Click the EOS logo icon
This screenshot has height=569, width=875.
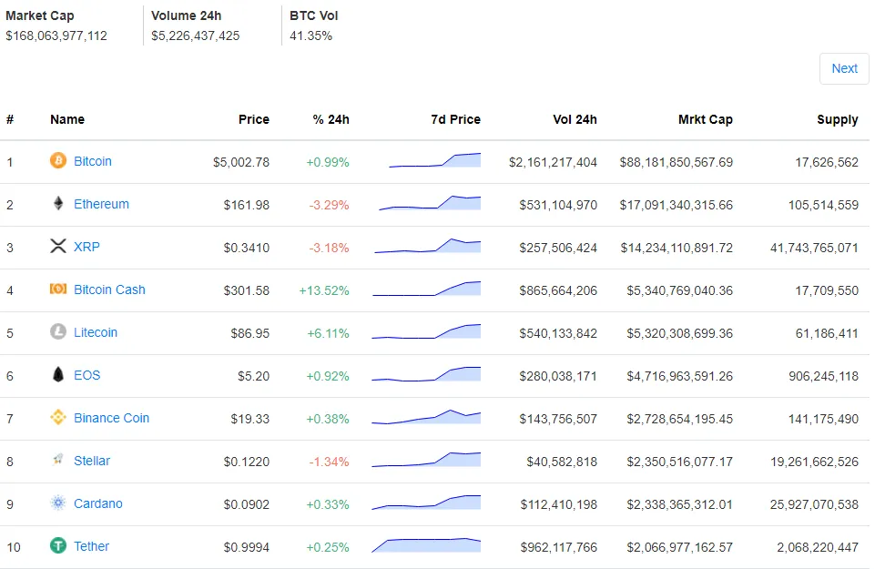click(x=58, y=374)
